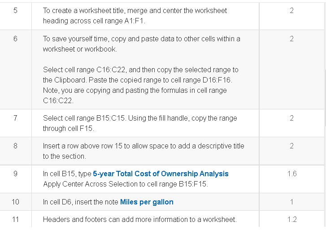Click the 'To save yourself time' paragraph

tap(141, 44)
